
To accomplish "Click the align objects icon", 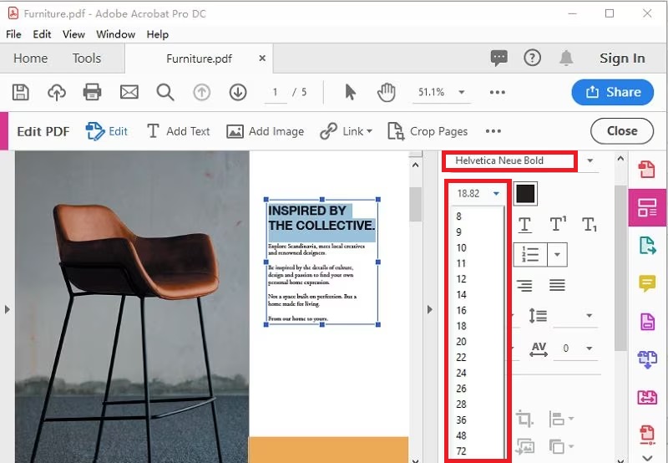I will pyautogui.click(x=557, y=419).
